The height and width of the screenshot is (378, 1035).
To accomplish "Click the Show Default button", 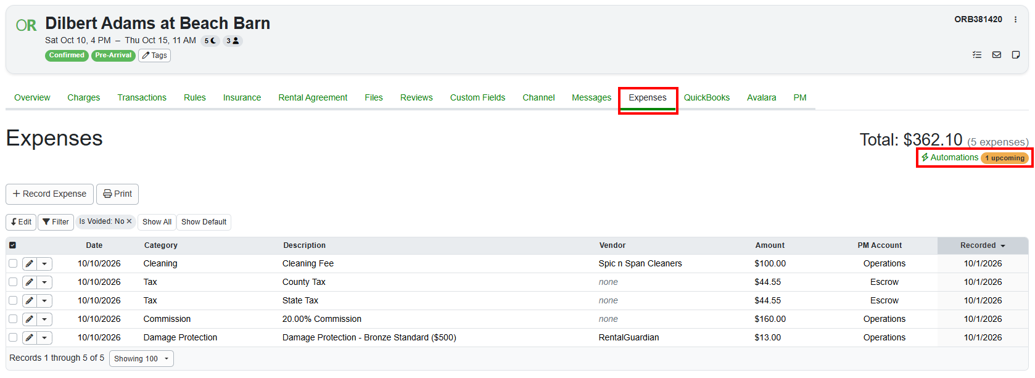I will point(204,222).
